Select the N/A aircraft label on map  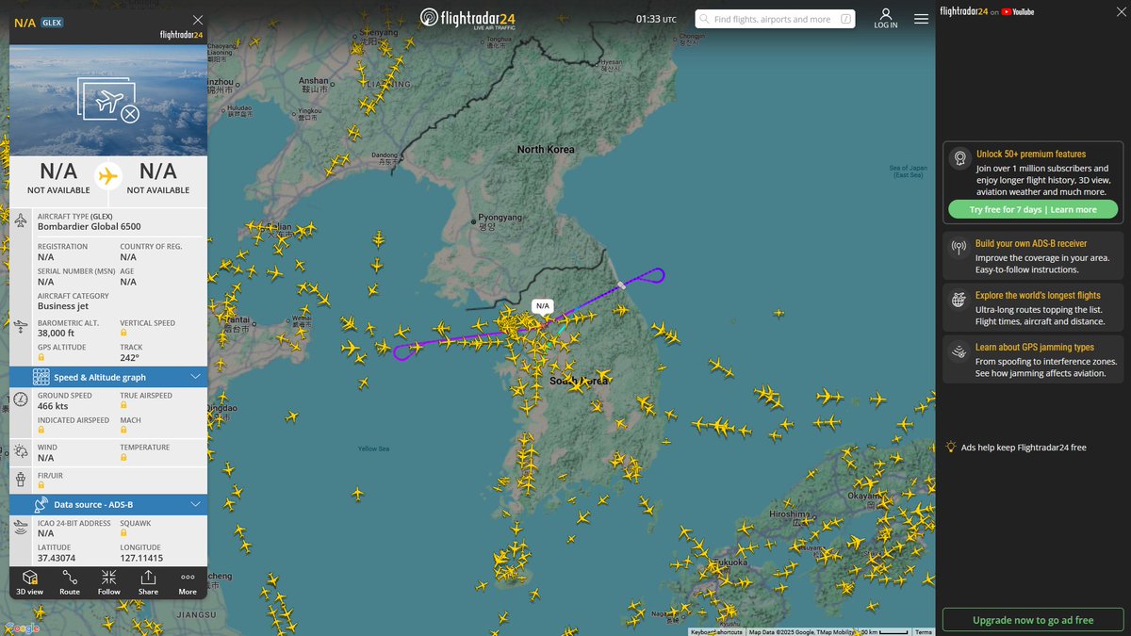click(x=542, y=306)
